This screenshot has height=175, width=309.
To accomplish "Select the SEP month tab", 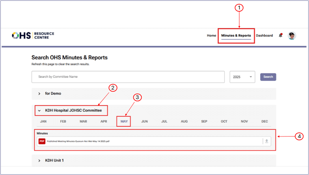I will (x=204, y=122).
